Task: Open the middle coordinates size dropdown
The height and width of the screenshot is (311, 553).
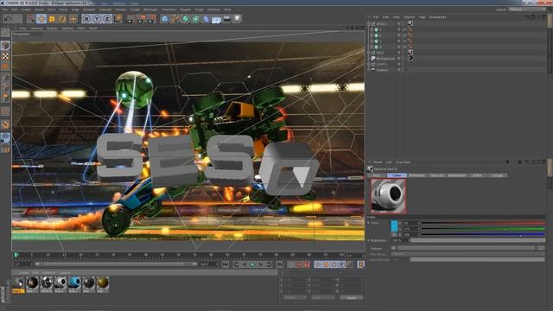Action: tap(322, 298)
